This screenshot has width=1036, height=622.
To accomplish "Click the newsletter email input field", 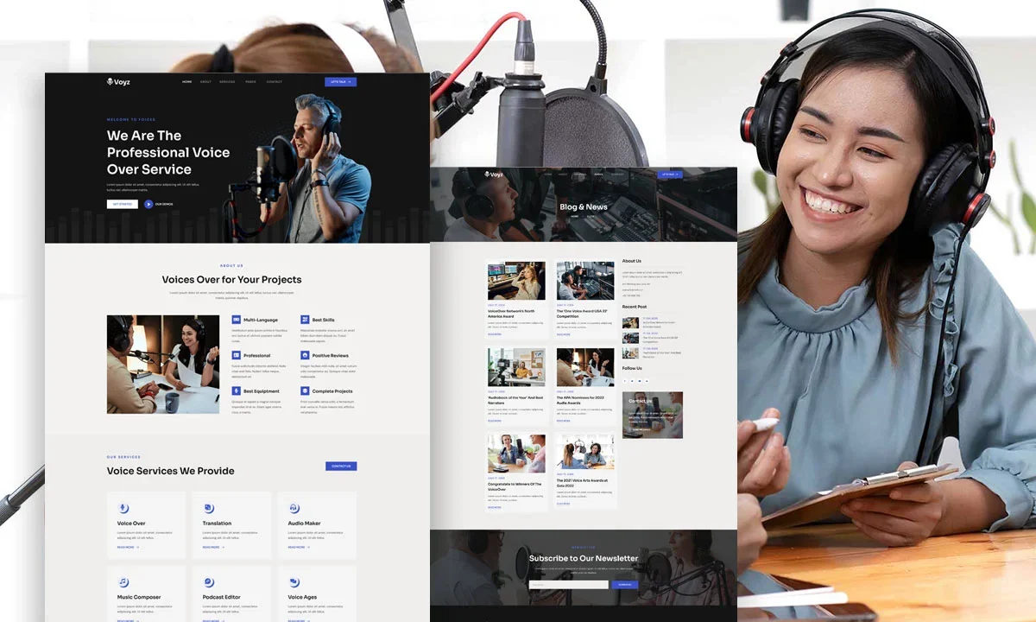I will point(567,584).
